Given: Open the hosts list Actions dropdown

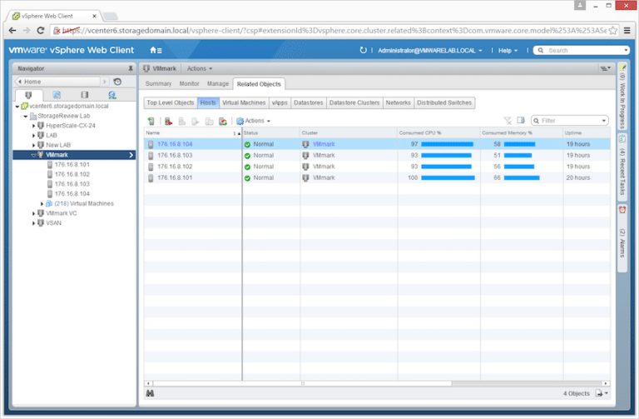Looking at the screenshot, I should point(254,121).
